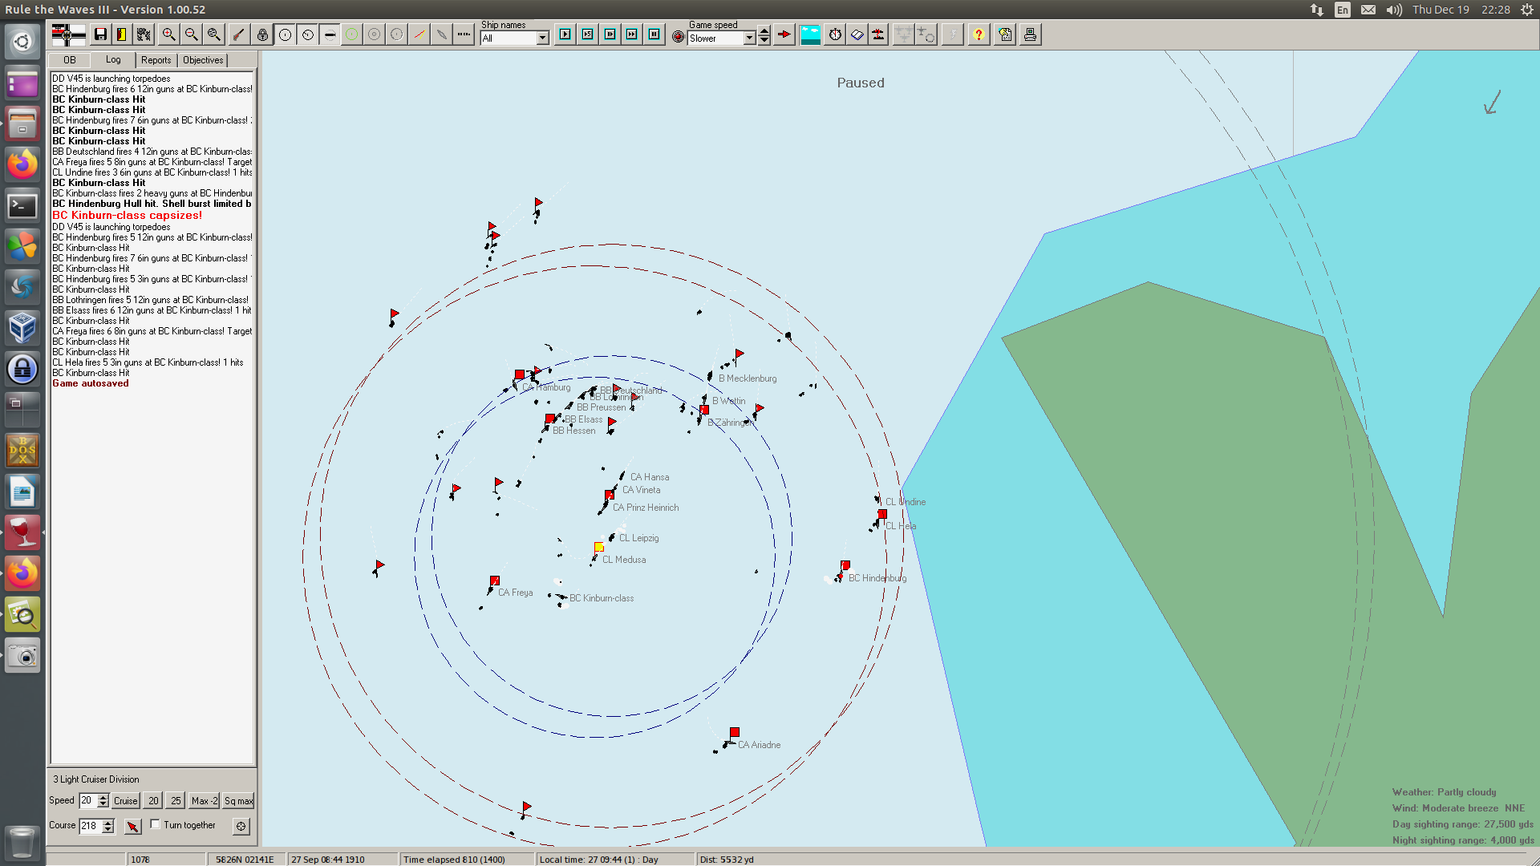The height and width of the screenshot is (866, 1540).
Task: Click the exit door icon
Action: point(122,34)
